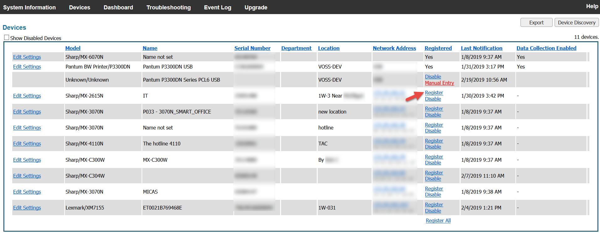This screenshot has width=600, height=233.
Task: Sort devices by Network Address header
Action: [x=394, y=48]
